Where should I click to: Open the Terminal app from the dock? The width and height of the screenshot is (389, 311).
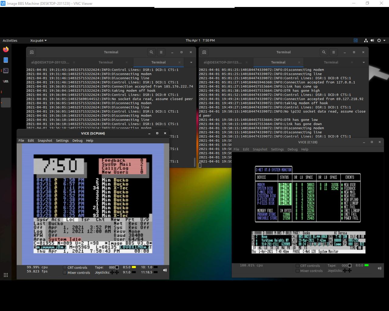(6, 70)
